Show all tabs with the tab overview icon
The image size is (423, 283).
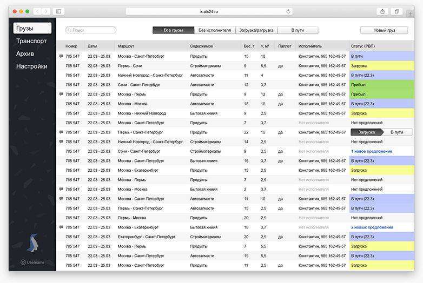(x=397, y=11)
